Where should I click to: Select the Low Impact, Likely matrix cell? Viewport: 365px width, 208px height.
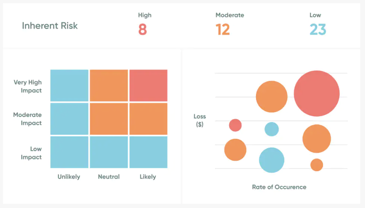[x=148, y=152]
